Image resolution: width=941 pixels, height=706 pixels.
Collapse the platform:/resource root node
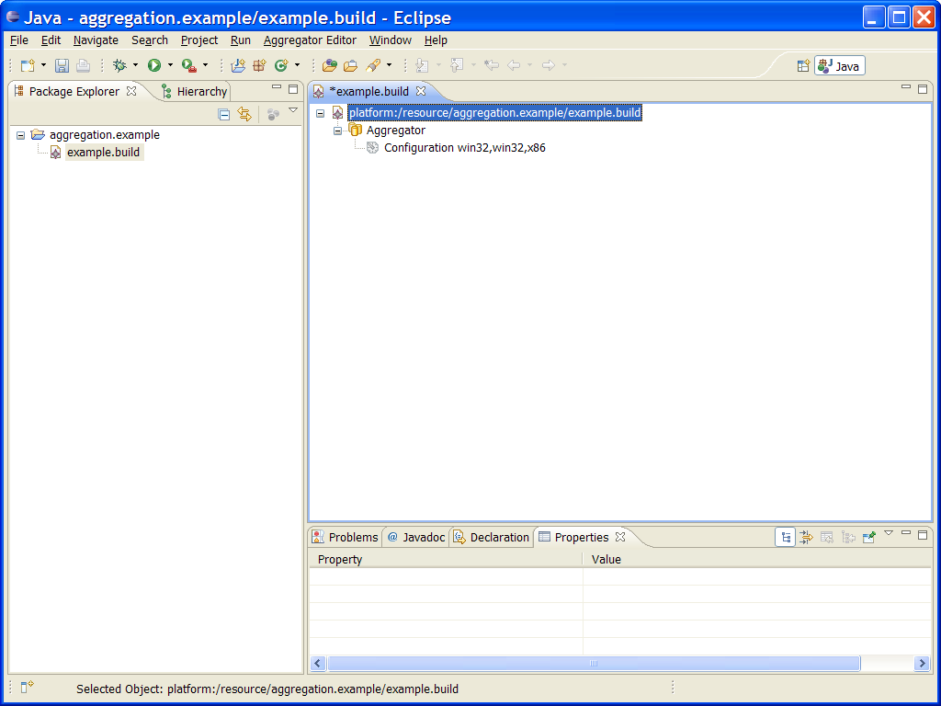click(321, 113)
